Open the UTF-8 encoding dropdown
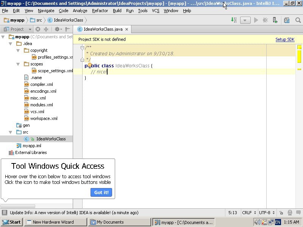Image resolution: width=303 pixels, height=227 pixels. click(267, 213)
